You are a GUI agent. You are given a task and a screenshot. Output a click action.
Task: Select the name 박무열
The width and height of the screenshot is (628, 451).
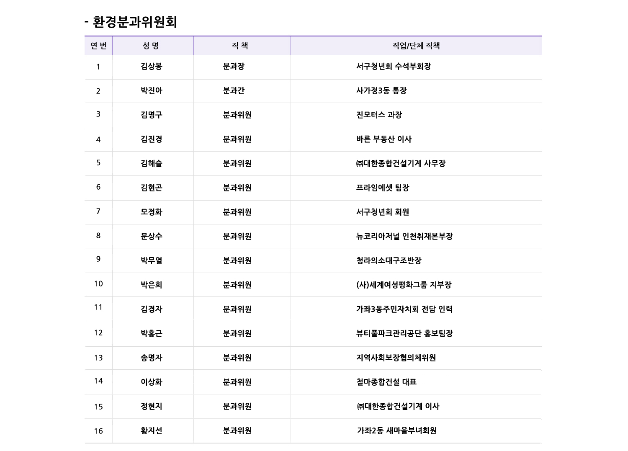click(x=151, y=260)
